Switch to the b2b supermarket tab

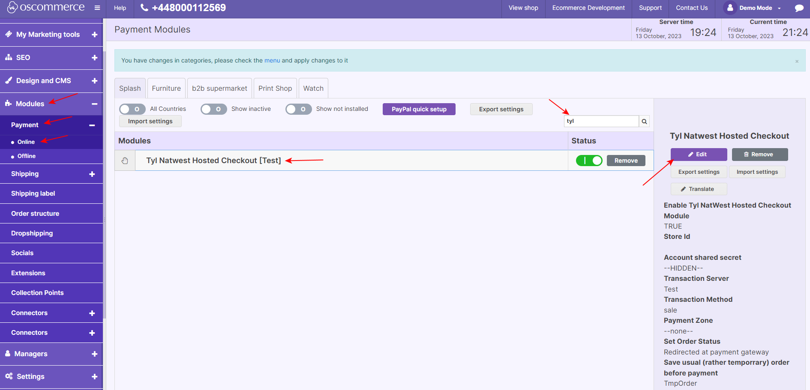219,88
